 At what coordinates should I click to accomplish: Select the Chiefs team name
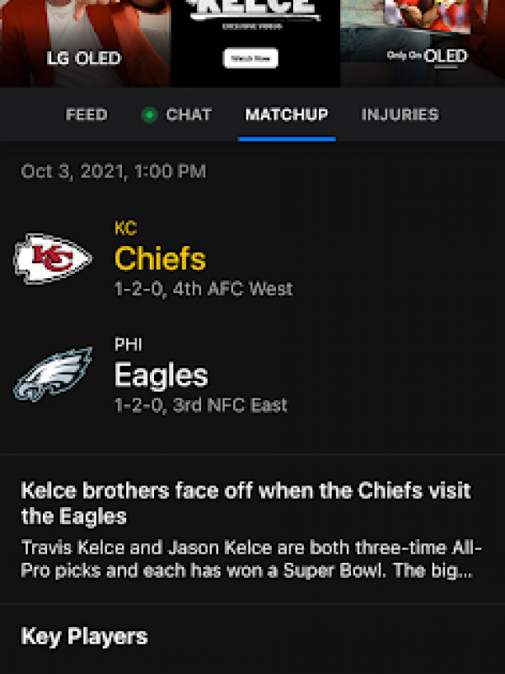160,258
